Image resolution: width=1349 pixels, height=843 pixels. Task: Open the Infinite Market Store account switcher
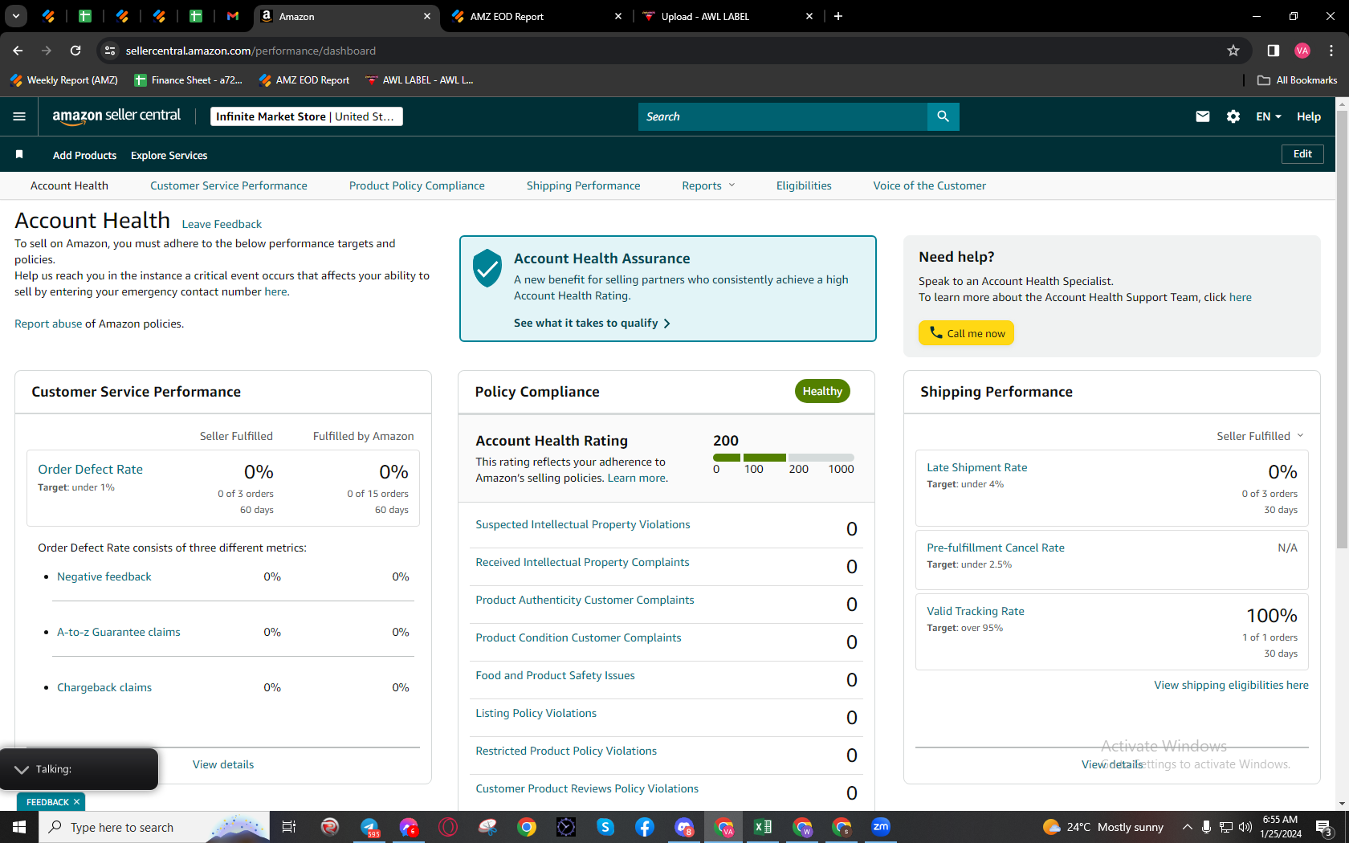click(306, 116)
